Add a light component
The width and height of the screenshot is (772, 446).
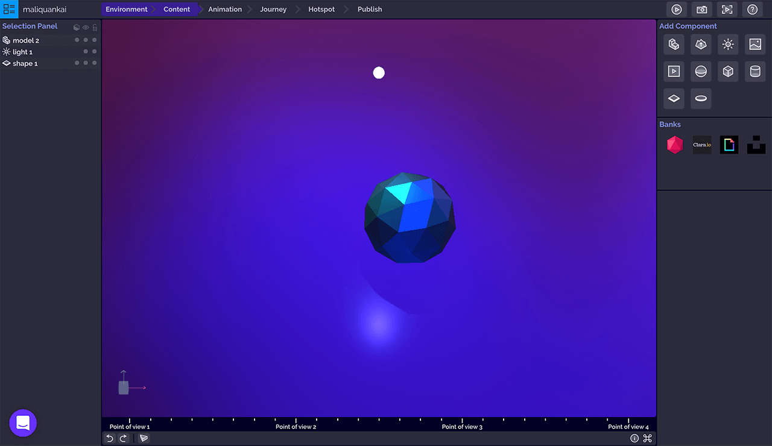(728, 44)
